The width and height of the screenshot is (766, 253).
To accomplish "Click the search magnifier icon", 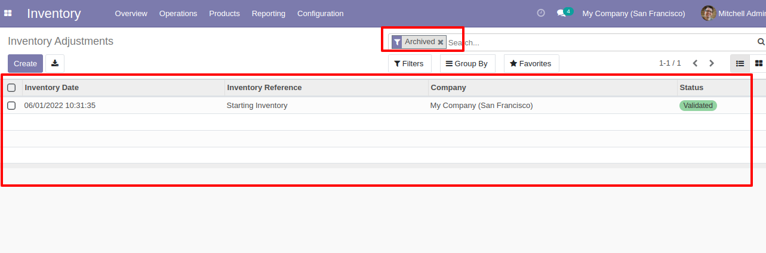I will pyautogui.click(x=761, y=42).
